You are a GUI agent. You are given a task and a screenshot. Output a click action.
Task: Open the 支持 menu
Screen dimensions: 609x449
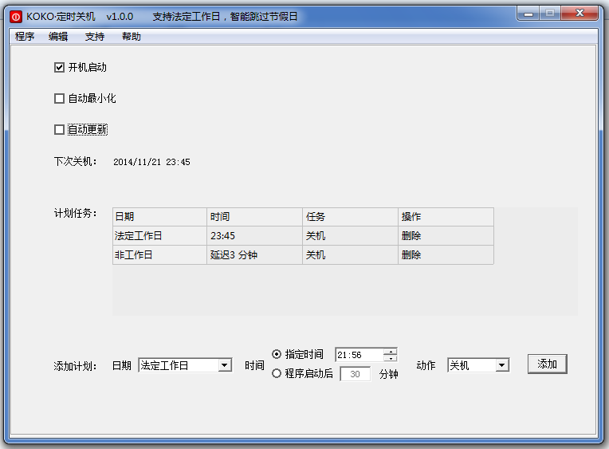tap(95, 37)
